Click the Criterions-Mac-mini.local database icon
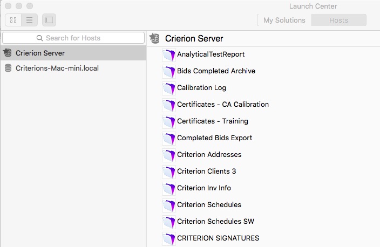Screen dimensions: 380x247 [8, 68]
